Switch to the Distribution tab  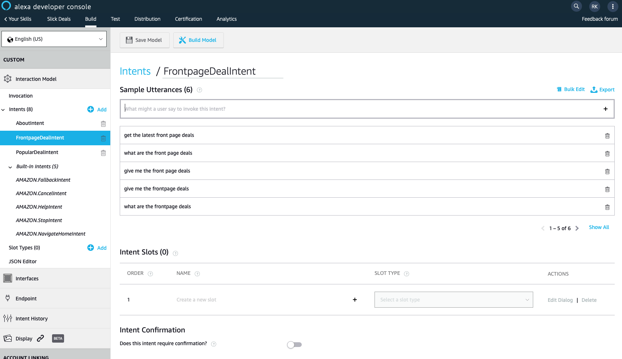click(147, 19)
